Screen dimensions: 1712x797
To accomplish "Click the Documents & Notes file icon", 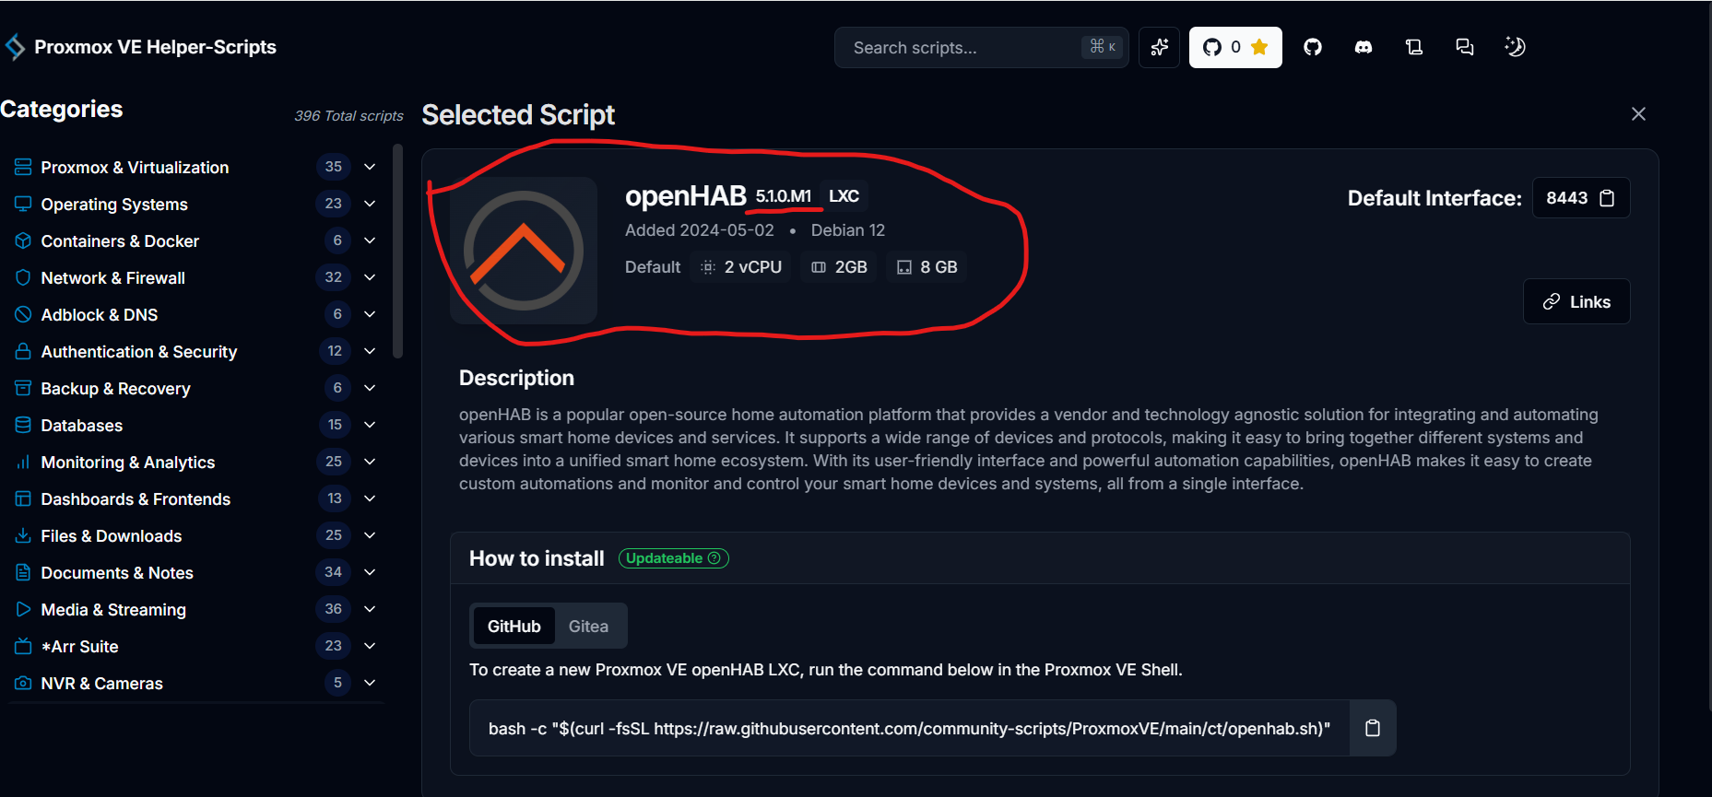I will (x=23, y=572).
